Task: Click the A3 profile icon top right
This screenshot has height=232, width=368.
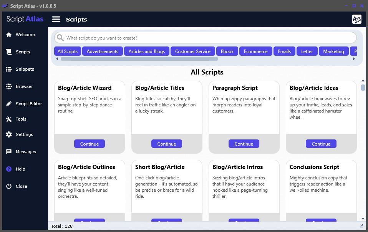Action: point(356,19)
